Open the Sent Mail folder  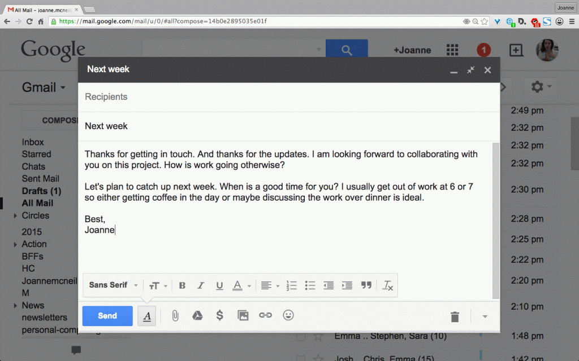[x=41, y=179]
